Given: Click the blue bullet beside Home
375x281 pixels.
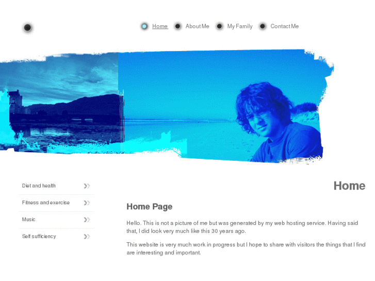Looking at the screenshot, I should pos(144,26).
